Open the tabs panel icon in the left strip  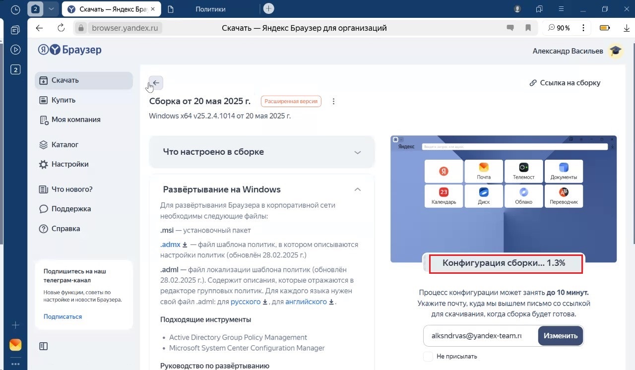(15, 30)
